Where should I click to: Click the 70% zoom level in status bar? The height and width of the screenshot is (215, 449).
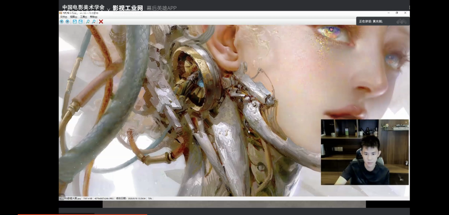click(150, 199)
